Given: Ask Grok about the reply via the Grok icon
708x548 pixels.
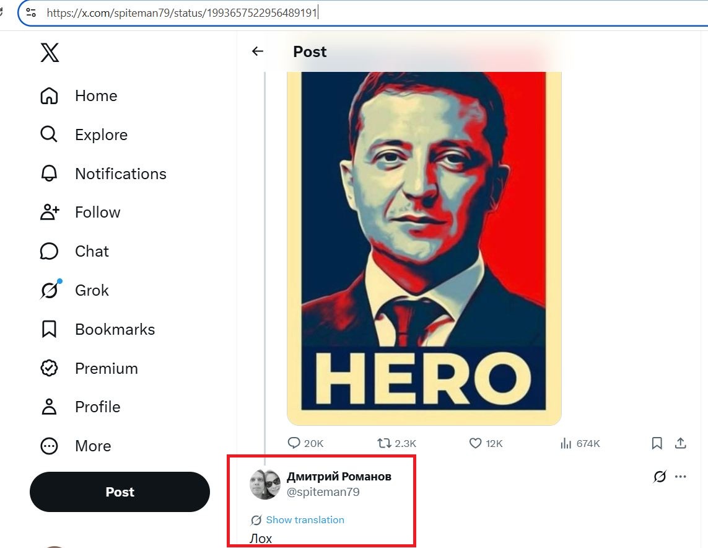Looking at the screenshot, I should (660, 477).
